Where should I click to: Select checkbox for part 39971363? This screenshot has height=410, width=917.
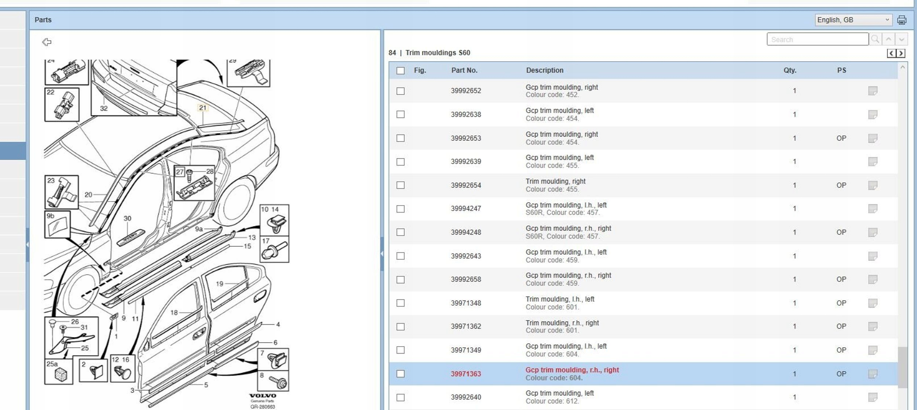[401, 374]
